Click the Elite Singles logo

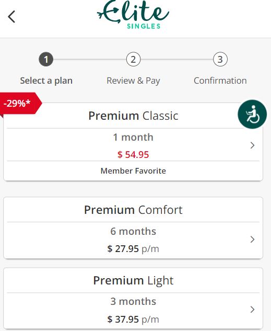tap(133, 15)
